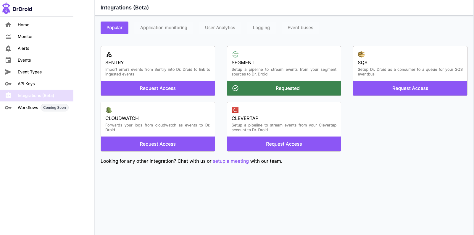Screen dimensions: 474x235
Task: Click the DrDroid robot logo icon
Action: 6,9
